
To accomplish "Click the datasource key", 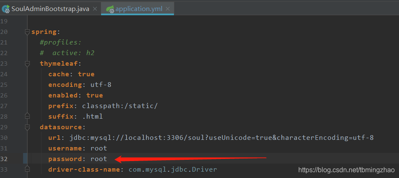I will [61, 127].
